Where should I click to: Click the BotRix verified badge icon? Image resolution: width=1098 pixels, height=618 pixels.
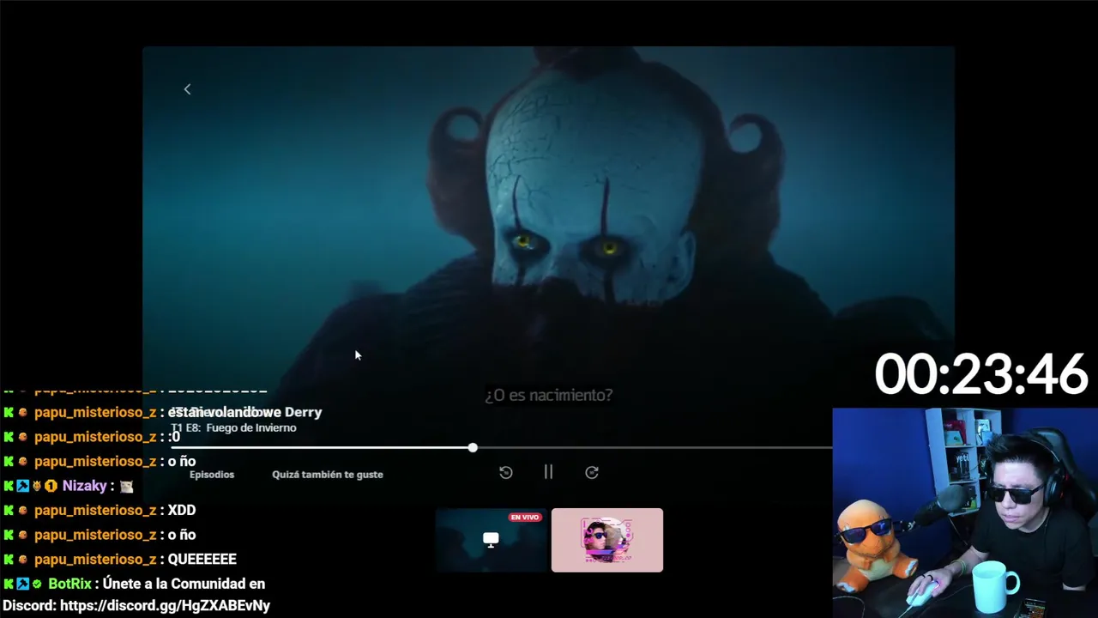point(37,584)
